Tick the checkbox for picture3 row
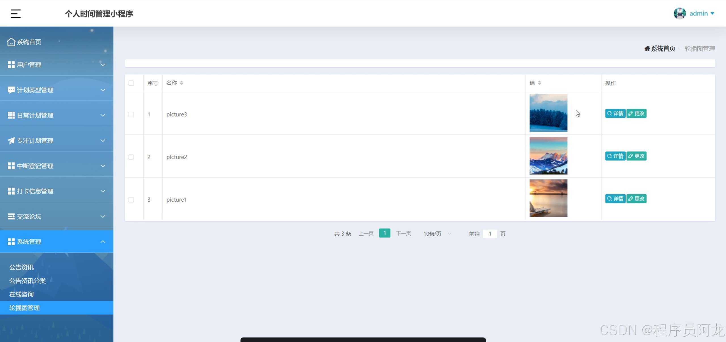 pos(131,115)
